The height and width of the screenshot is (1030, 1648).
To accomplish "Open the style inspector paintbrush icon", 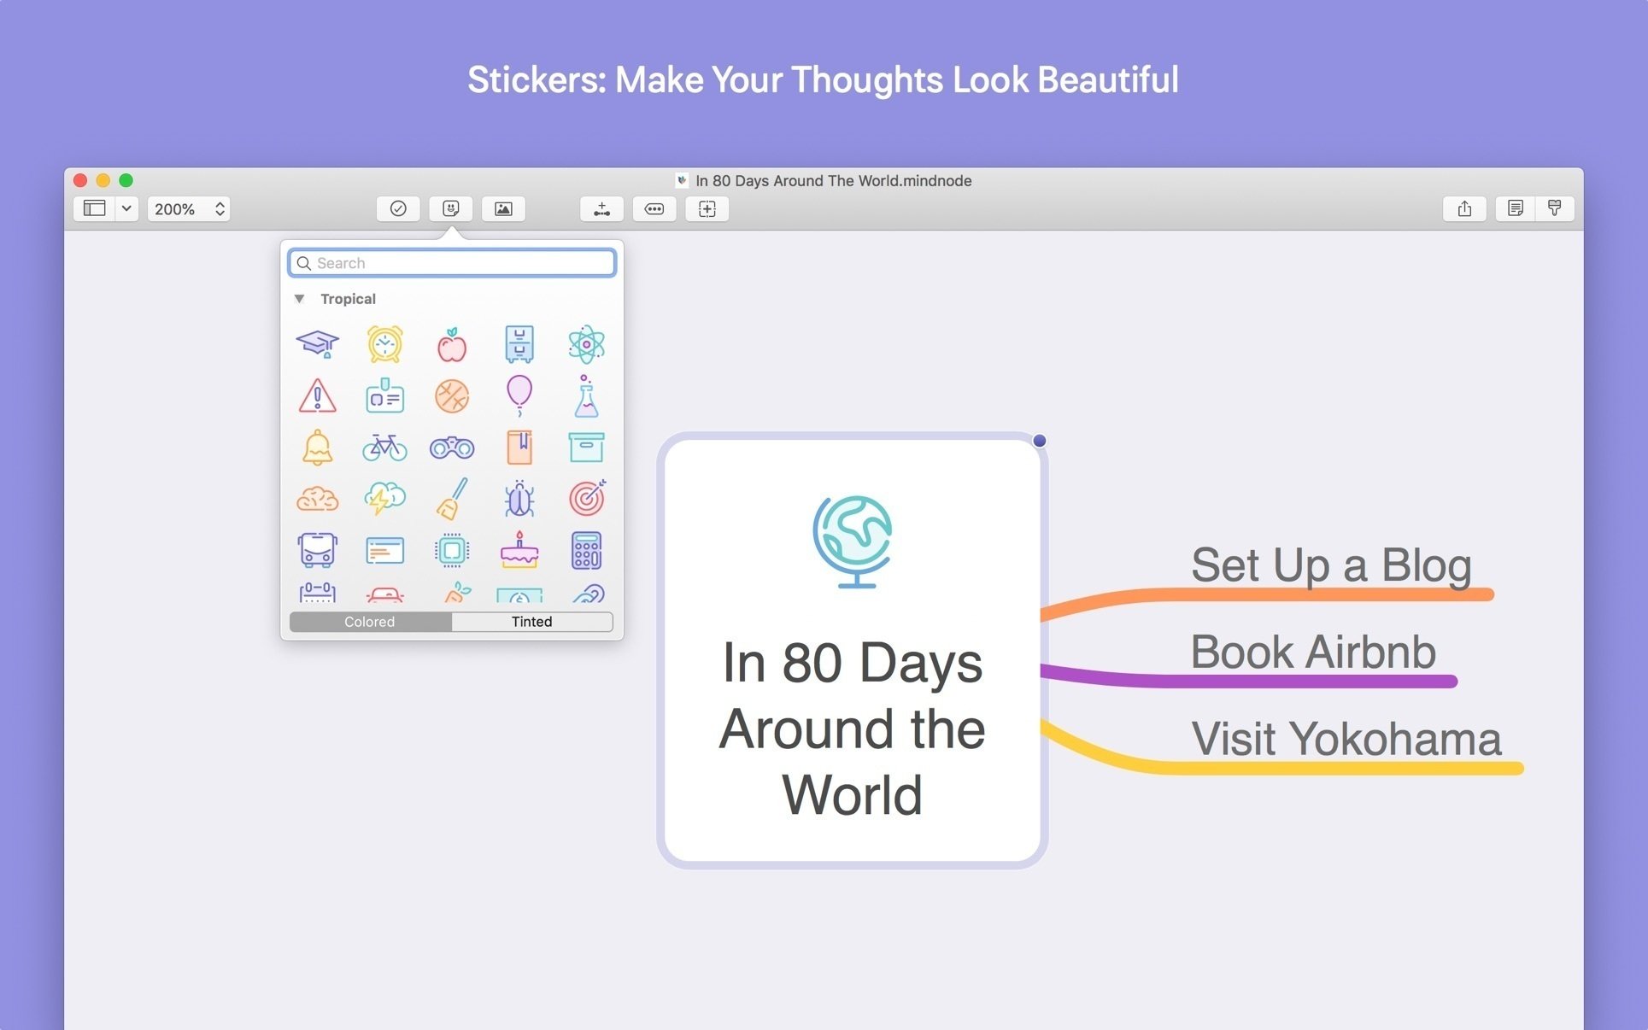I will pyautogui.click(x=1554, y=208).
